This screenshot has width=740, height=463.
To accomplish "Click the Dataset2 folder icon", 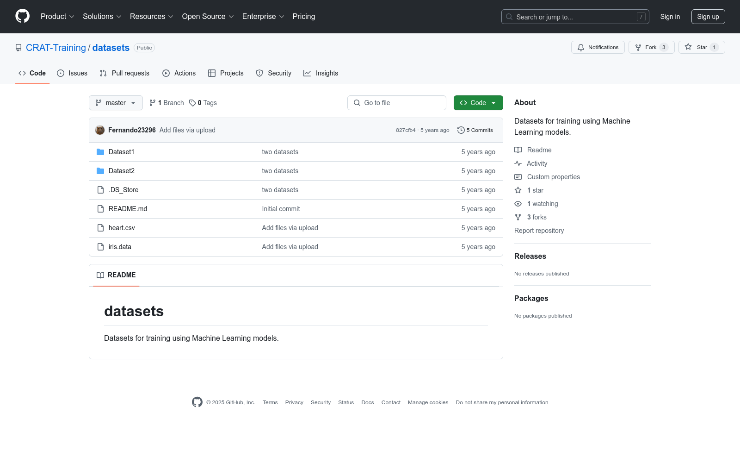I will coord(100,171).
